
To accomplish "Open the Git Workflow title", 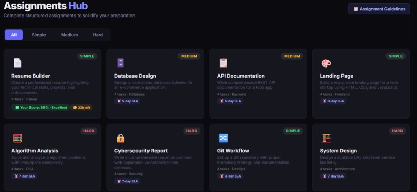I will tap(233, 151).
